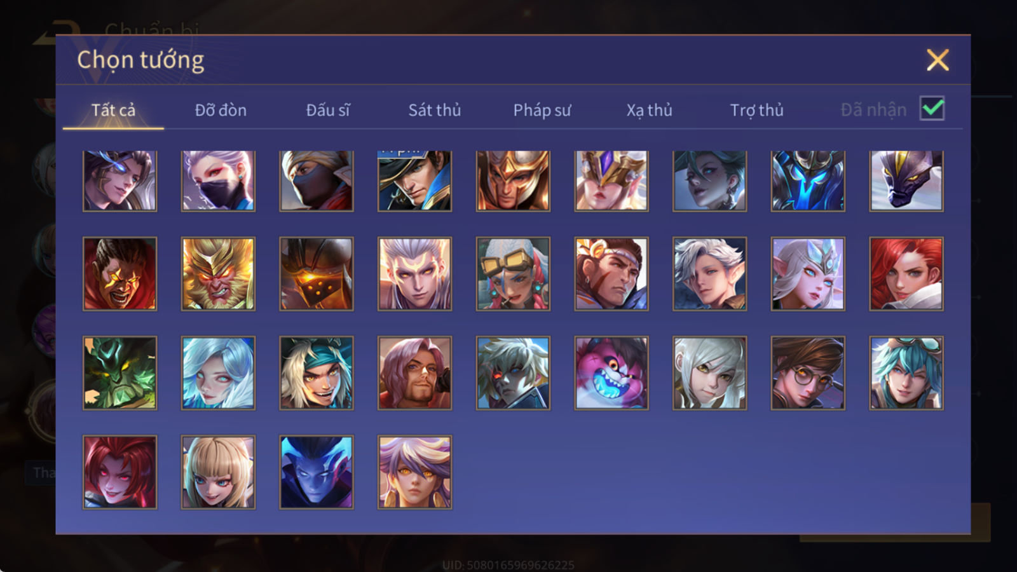Pick the dark blue demon-faced hero
This screenshot has width=1017, height=572.
317,472
